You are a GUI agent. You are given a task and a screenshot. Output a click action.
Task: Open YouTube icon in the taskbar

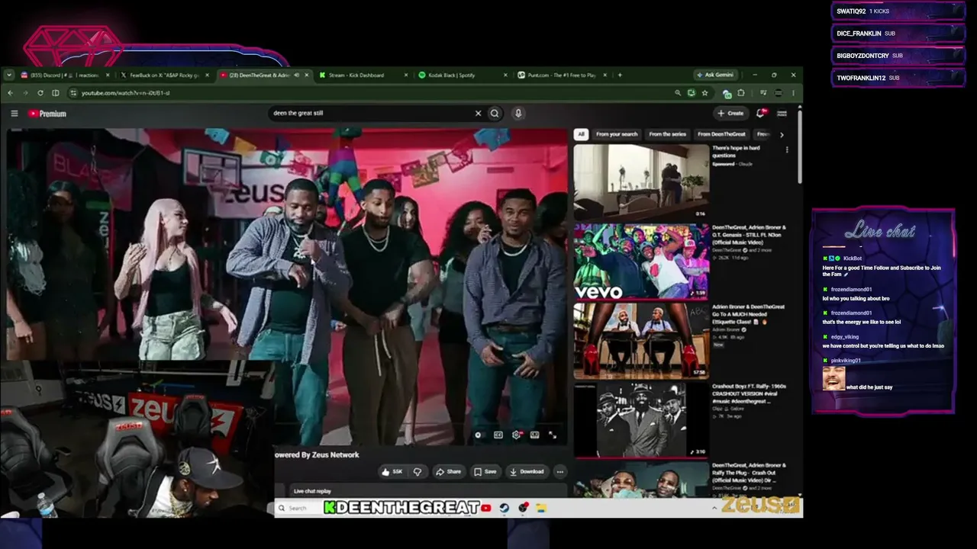click(x=485, y=508)
